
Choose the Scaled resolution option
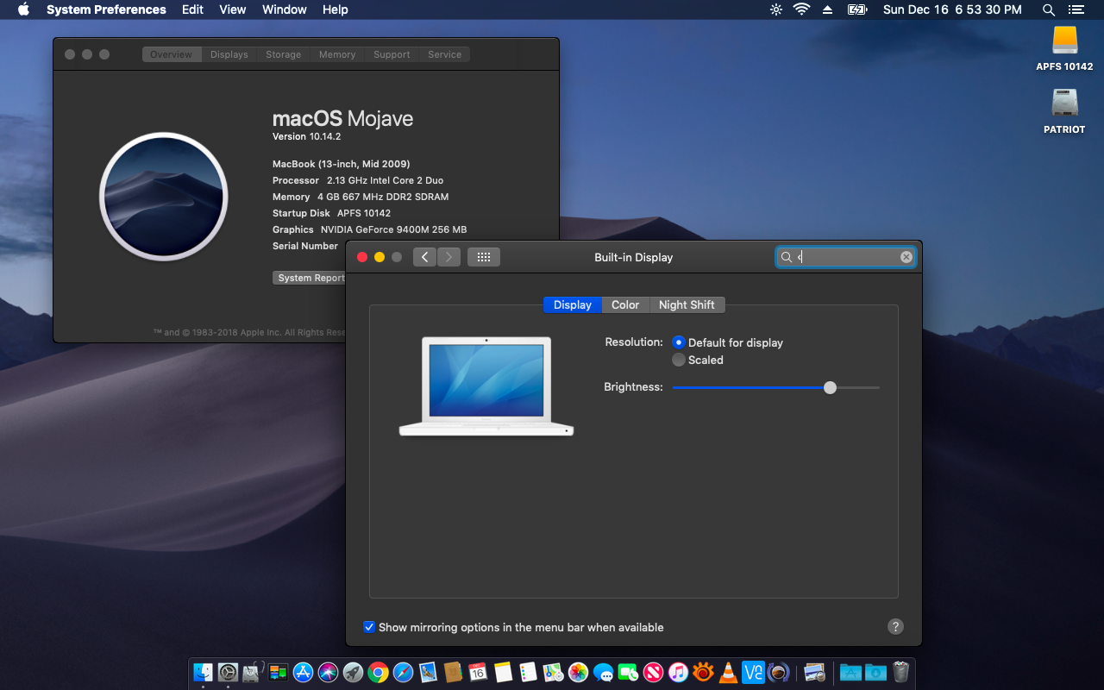[x=679, y=360]
